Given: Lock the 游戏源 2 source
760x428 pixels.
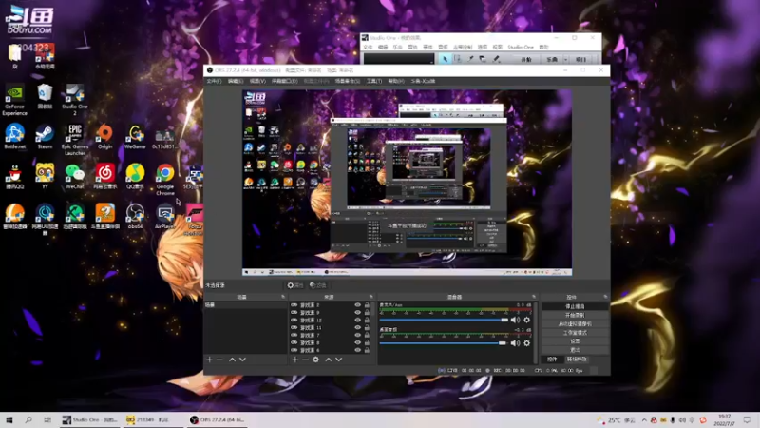Looking at the screenshot, I should pyautogui.click(x=367, y=305).
